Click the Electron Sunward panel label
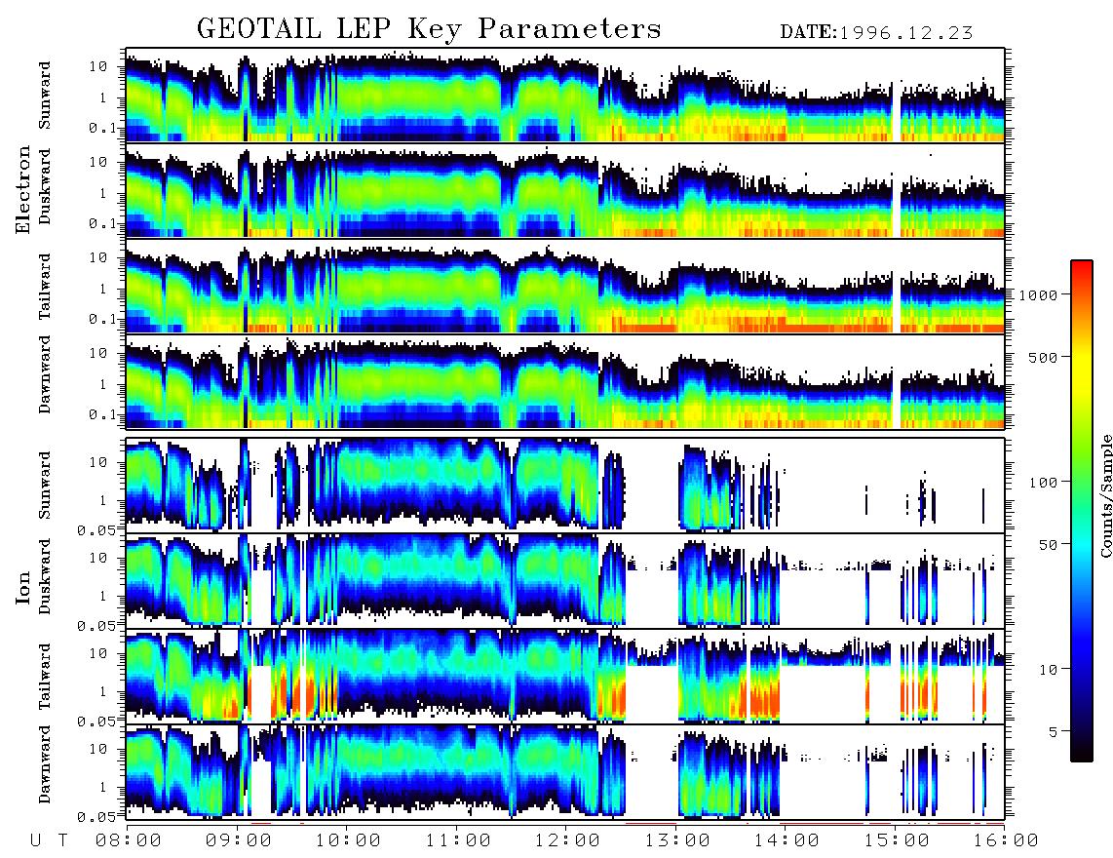Viewport: 1113px width, 858px height. (x=45, y=96)
